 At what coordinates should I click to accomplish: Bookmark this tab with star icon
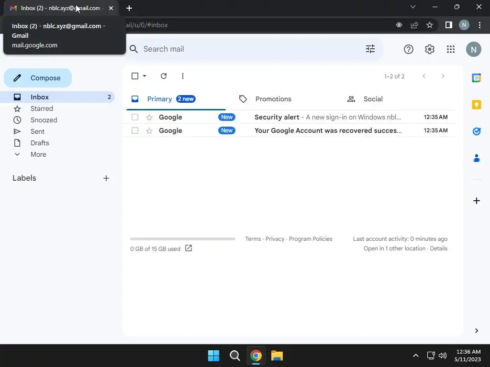tap(430, 25)
